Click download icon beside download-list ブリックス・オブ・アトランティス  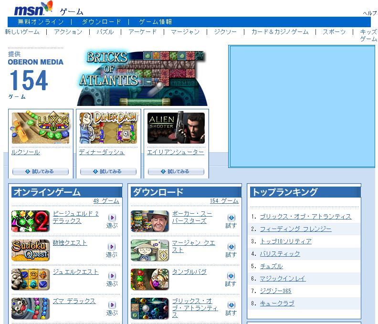coord(231,305)
